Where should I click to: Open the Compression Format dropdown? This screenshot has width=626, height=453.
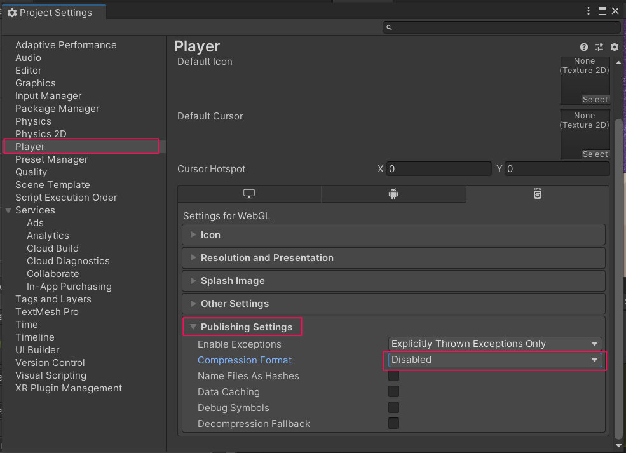[x=495, y=360]
